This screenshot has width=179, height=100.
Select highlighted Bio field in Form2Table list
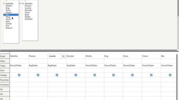11,15
